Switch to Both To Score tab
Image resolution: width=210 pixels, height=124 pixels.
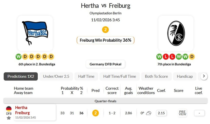coord(156,76)
